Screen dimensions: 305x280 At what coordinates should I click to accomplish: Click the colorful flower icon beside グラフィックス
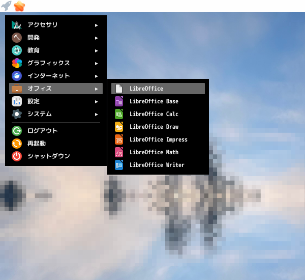[17, 63]
